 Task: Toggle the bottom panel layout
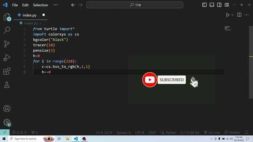click(212, 5)
